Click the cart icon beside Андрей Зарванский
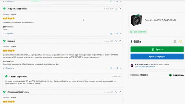Screen dimensions: 185x104 click(4, 9)
